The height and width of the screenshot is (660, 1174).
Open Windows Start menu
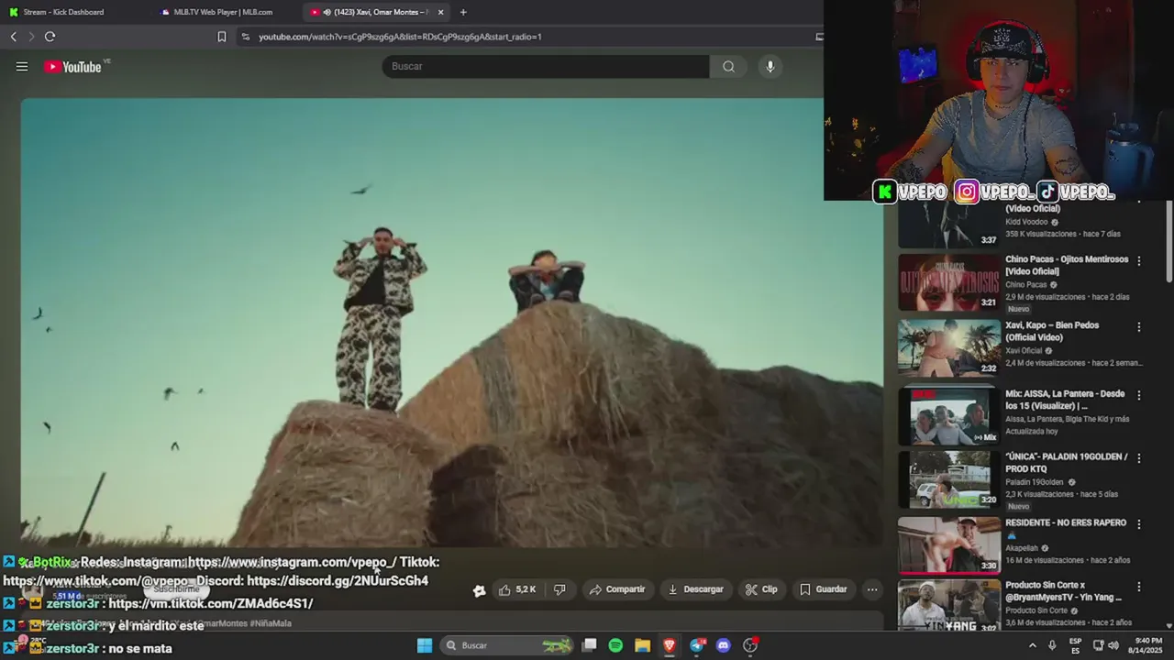(425, 645)
